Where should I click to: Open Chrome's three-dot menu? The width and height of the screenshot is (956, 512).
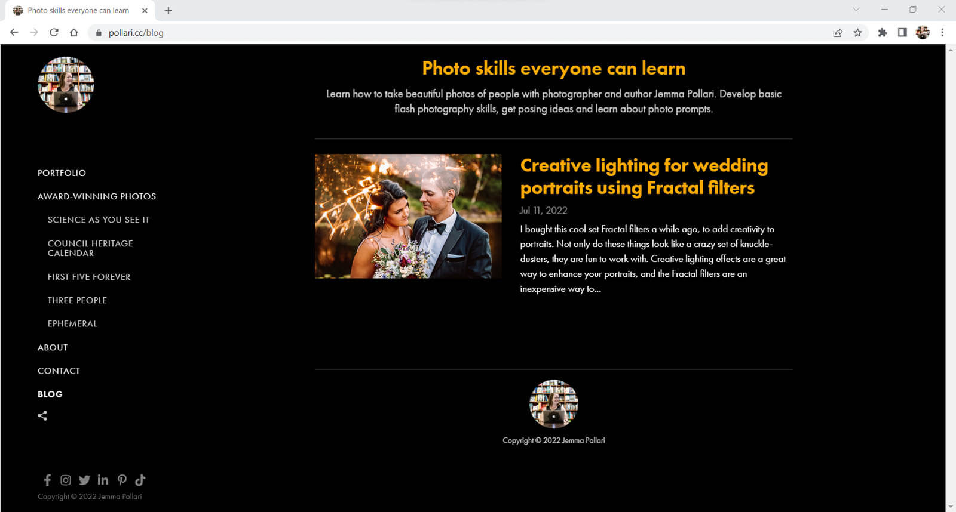pos(942,33)
